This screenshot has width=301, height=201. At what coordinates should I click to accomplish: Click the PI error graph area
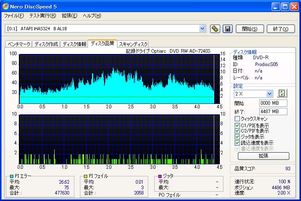pos(119,79)
